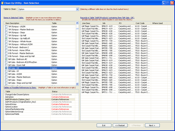
Task: Click the item list scroll-up arrow
Action: click(x=77, y=23)
